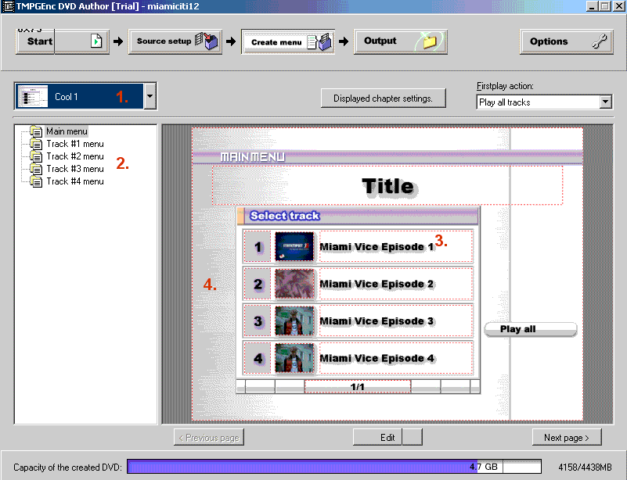The image size is (627, 480).
Task: Click the MAINMENU header in the preview
Action: (253, 157)
